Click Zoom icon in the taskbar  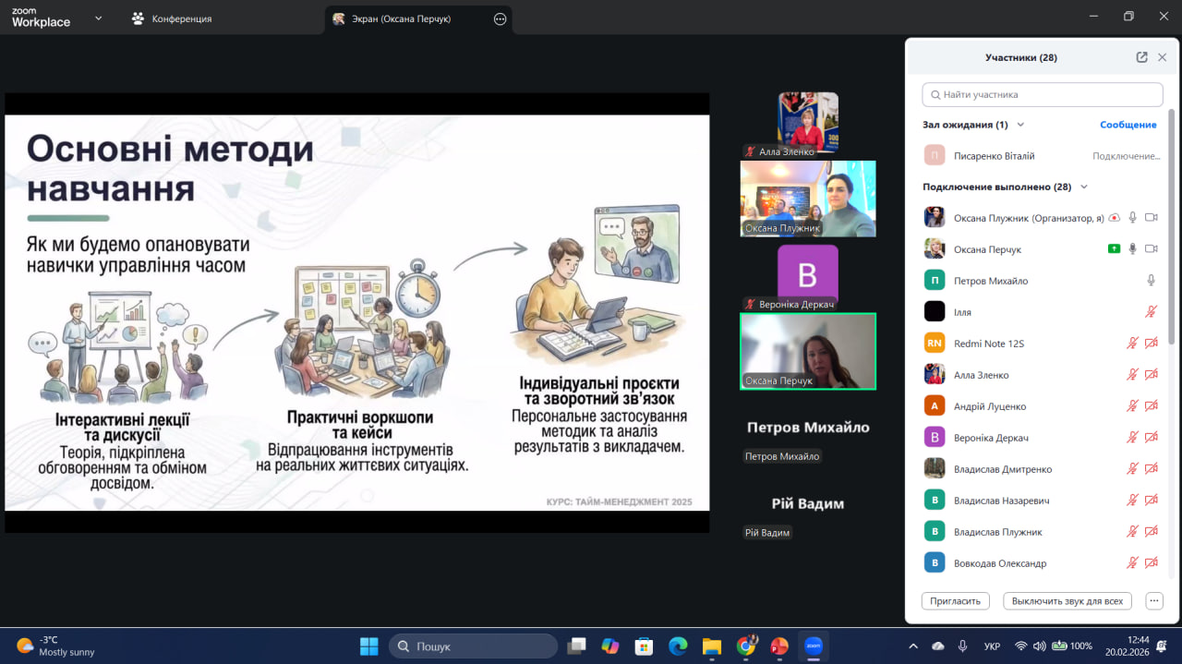pyautogui.click(x=814, y=646)
